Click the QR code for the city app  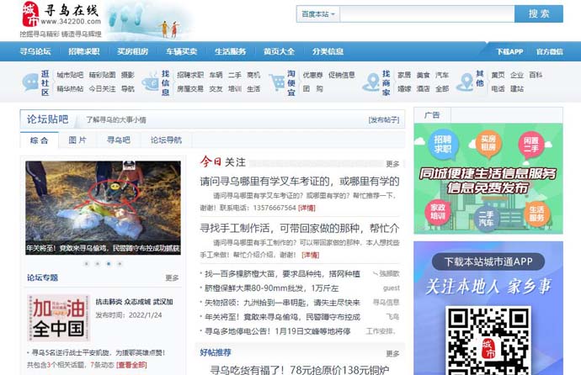488,341
